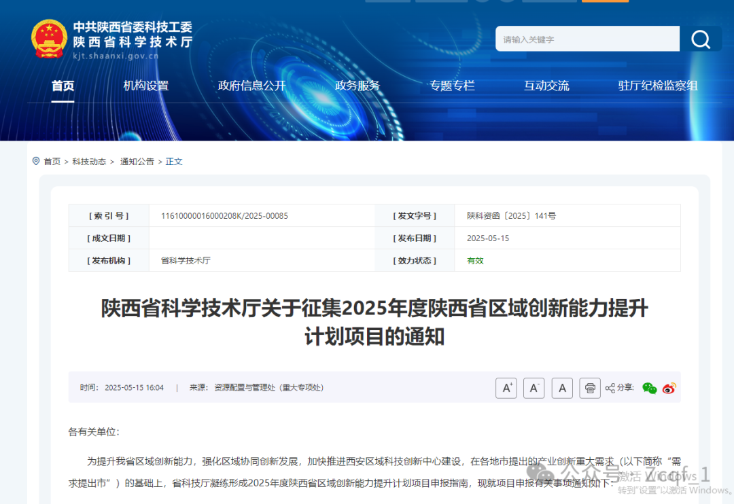
Task: Share the article via the Weibo icon
Action: point(669,388)
